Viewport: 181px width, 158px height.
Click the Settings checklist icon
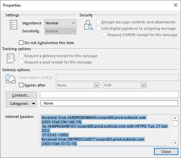coord(13,25)
